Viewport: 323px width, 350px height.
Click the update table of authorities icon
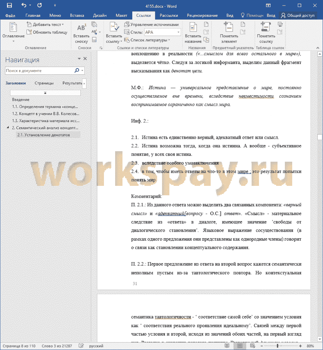click(280, 32)
